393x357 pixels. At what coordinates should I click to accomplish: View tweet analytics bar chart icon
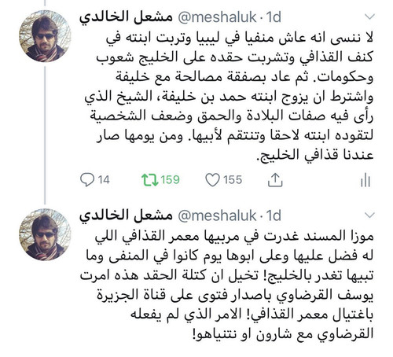click(365, 180)
